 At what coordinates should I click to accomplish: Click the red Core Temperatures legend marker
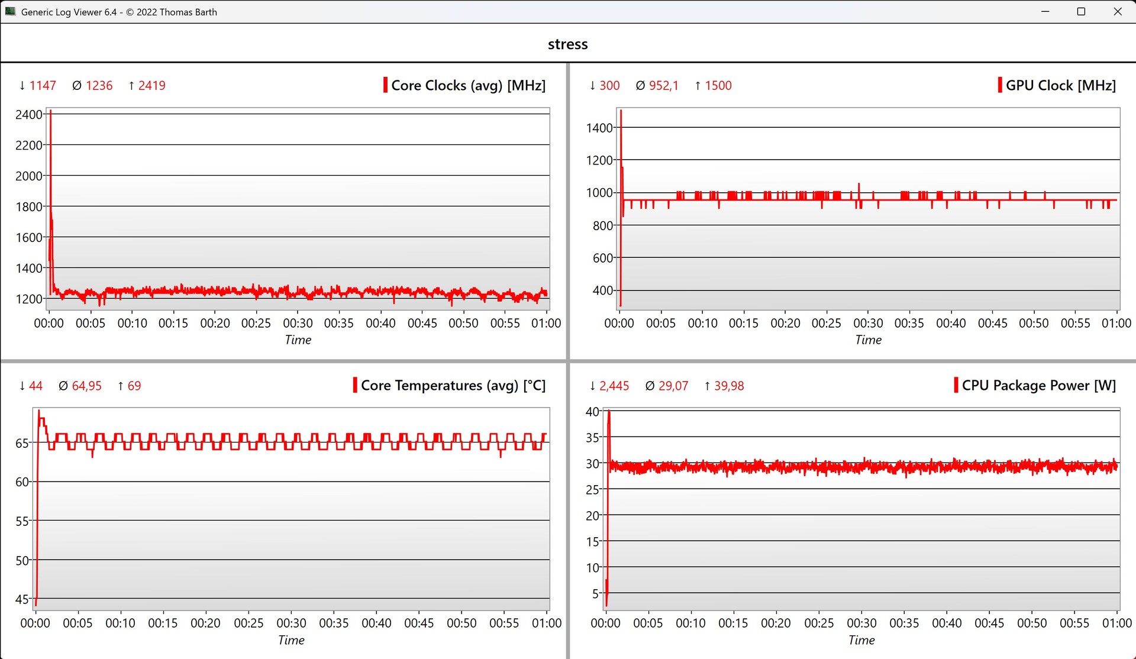click(355, 385)
